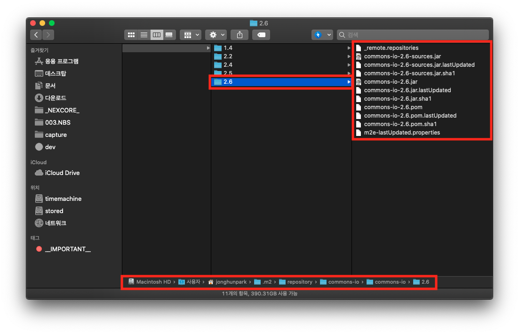The width and height of the screenshot is (519, 334).
Task: Go back using the back arrow button
Action: click(36, 35)
